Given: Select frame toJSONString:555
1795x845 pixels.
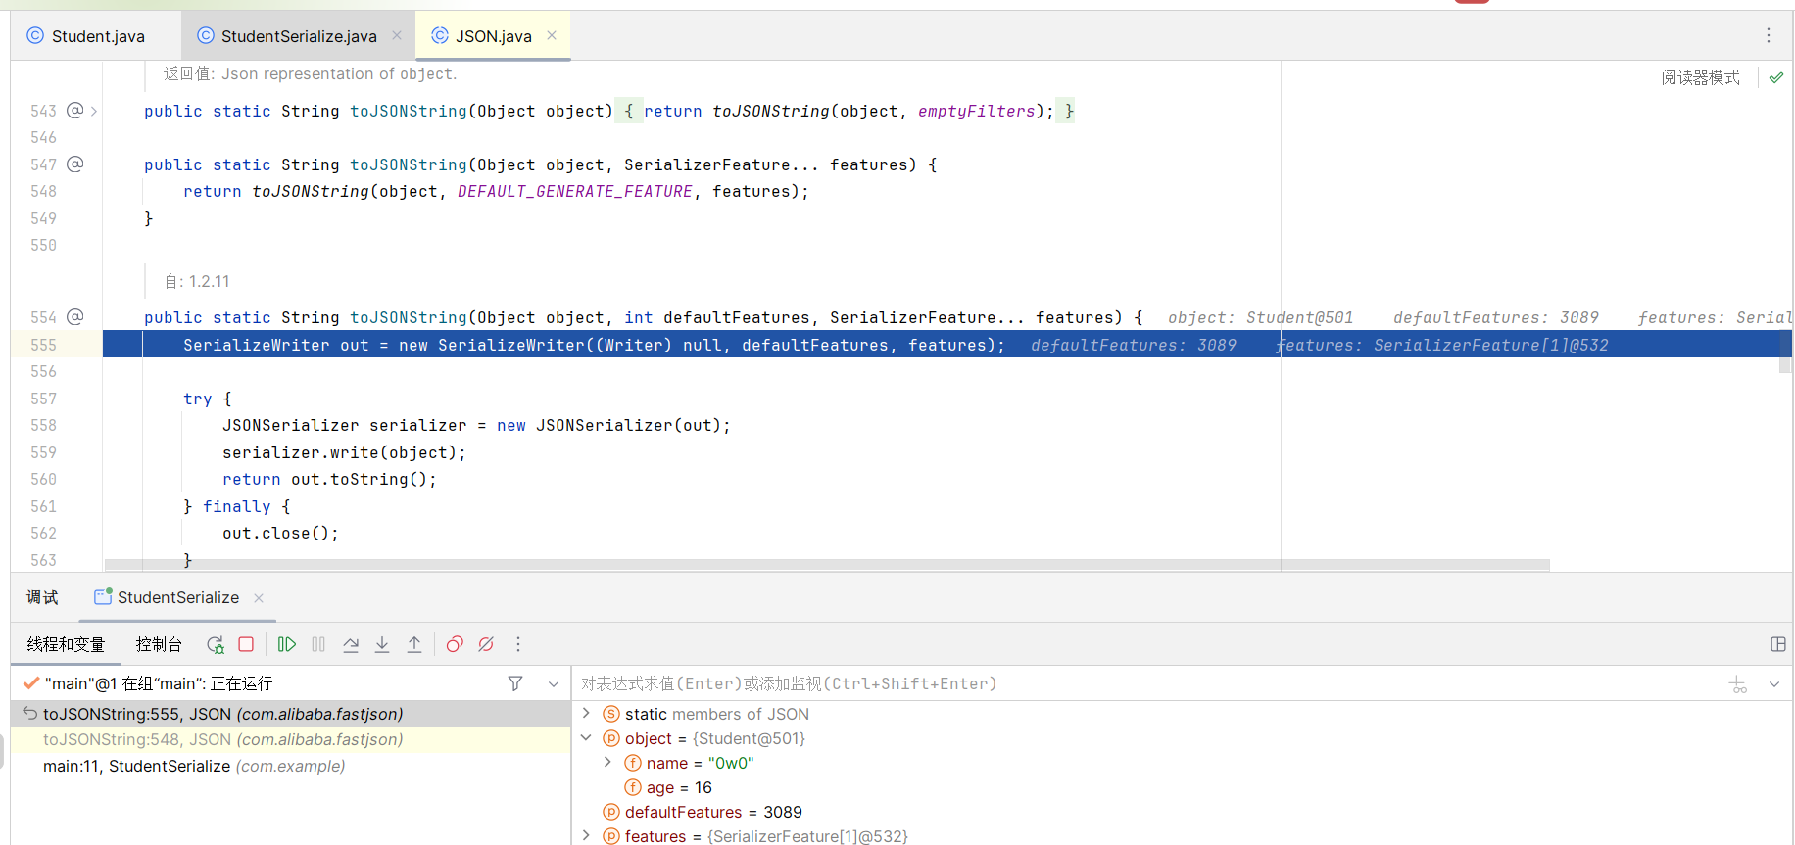Looking at the screenshot, I should pyautogui.click(x=290, y=714).
